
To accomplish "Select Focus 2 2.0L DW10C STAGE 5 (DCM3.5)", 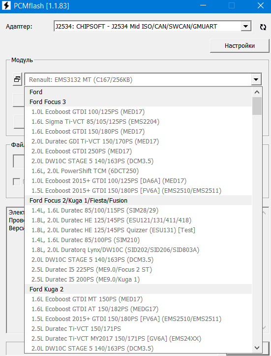I will coord(138,260).
